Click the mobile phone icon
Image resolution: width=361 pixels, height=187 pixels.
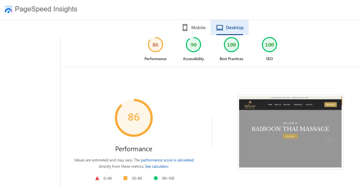tap(185, 28)
